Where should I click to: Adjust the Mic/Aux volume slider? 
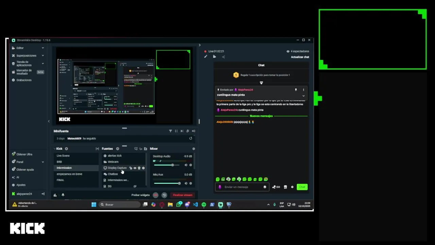167,183
